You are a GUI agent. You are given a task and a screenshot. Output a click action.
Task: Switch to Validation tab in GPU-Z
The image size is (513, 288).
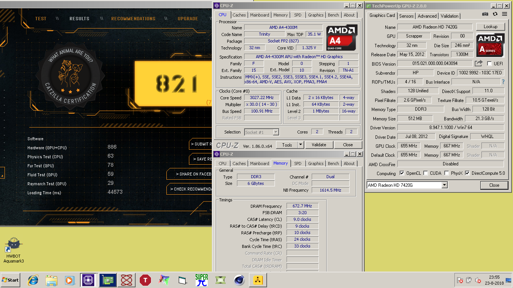point(450,16)
